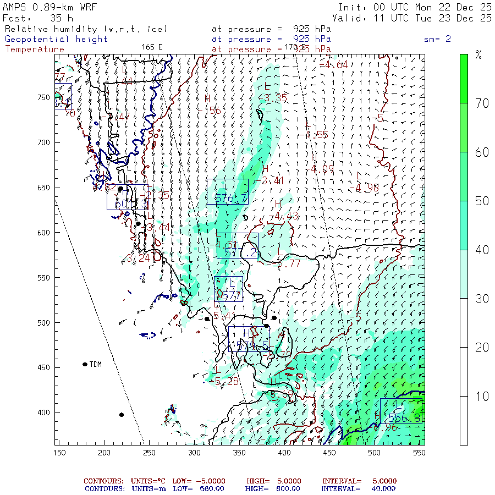The image size is (495, 495).
Task: Select the 70% darkest green legend swatch
Action: 464,79
